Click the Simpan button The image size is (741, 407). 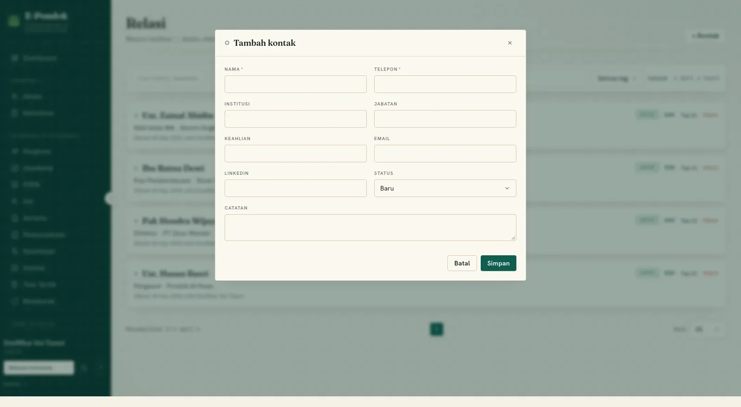pyautogui.click(x=498, y=263)
